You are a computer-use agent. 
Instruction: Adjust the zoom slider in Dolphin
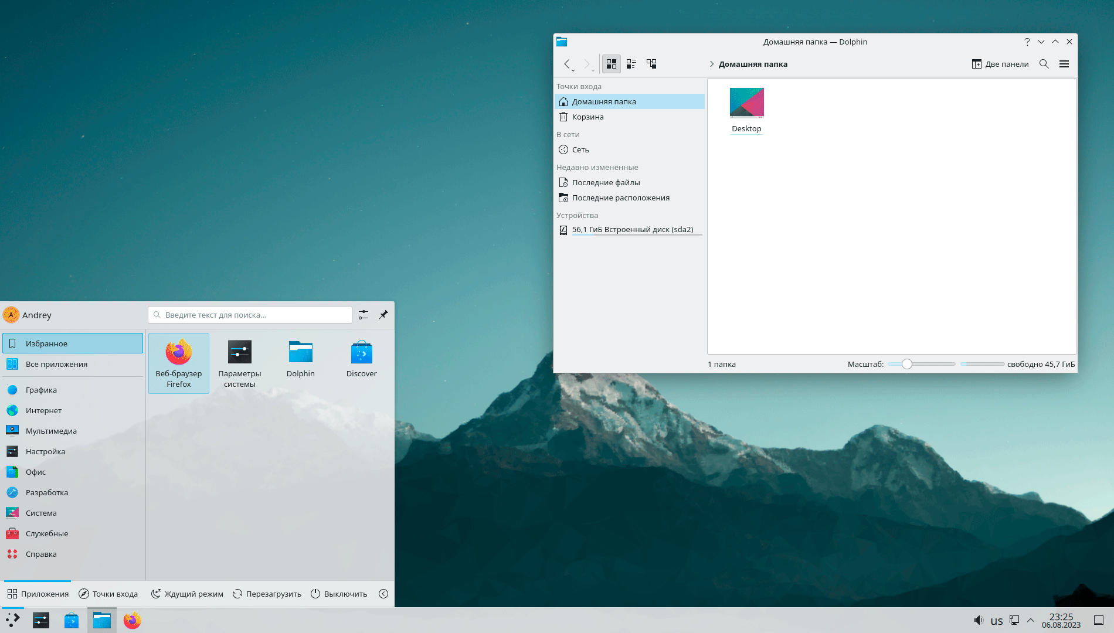coord(907,364)
